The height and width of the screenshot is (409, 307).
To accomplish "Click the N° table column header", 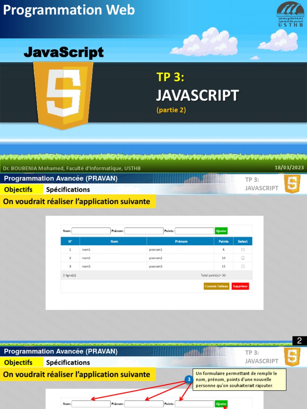I will (x=70, y=241).
